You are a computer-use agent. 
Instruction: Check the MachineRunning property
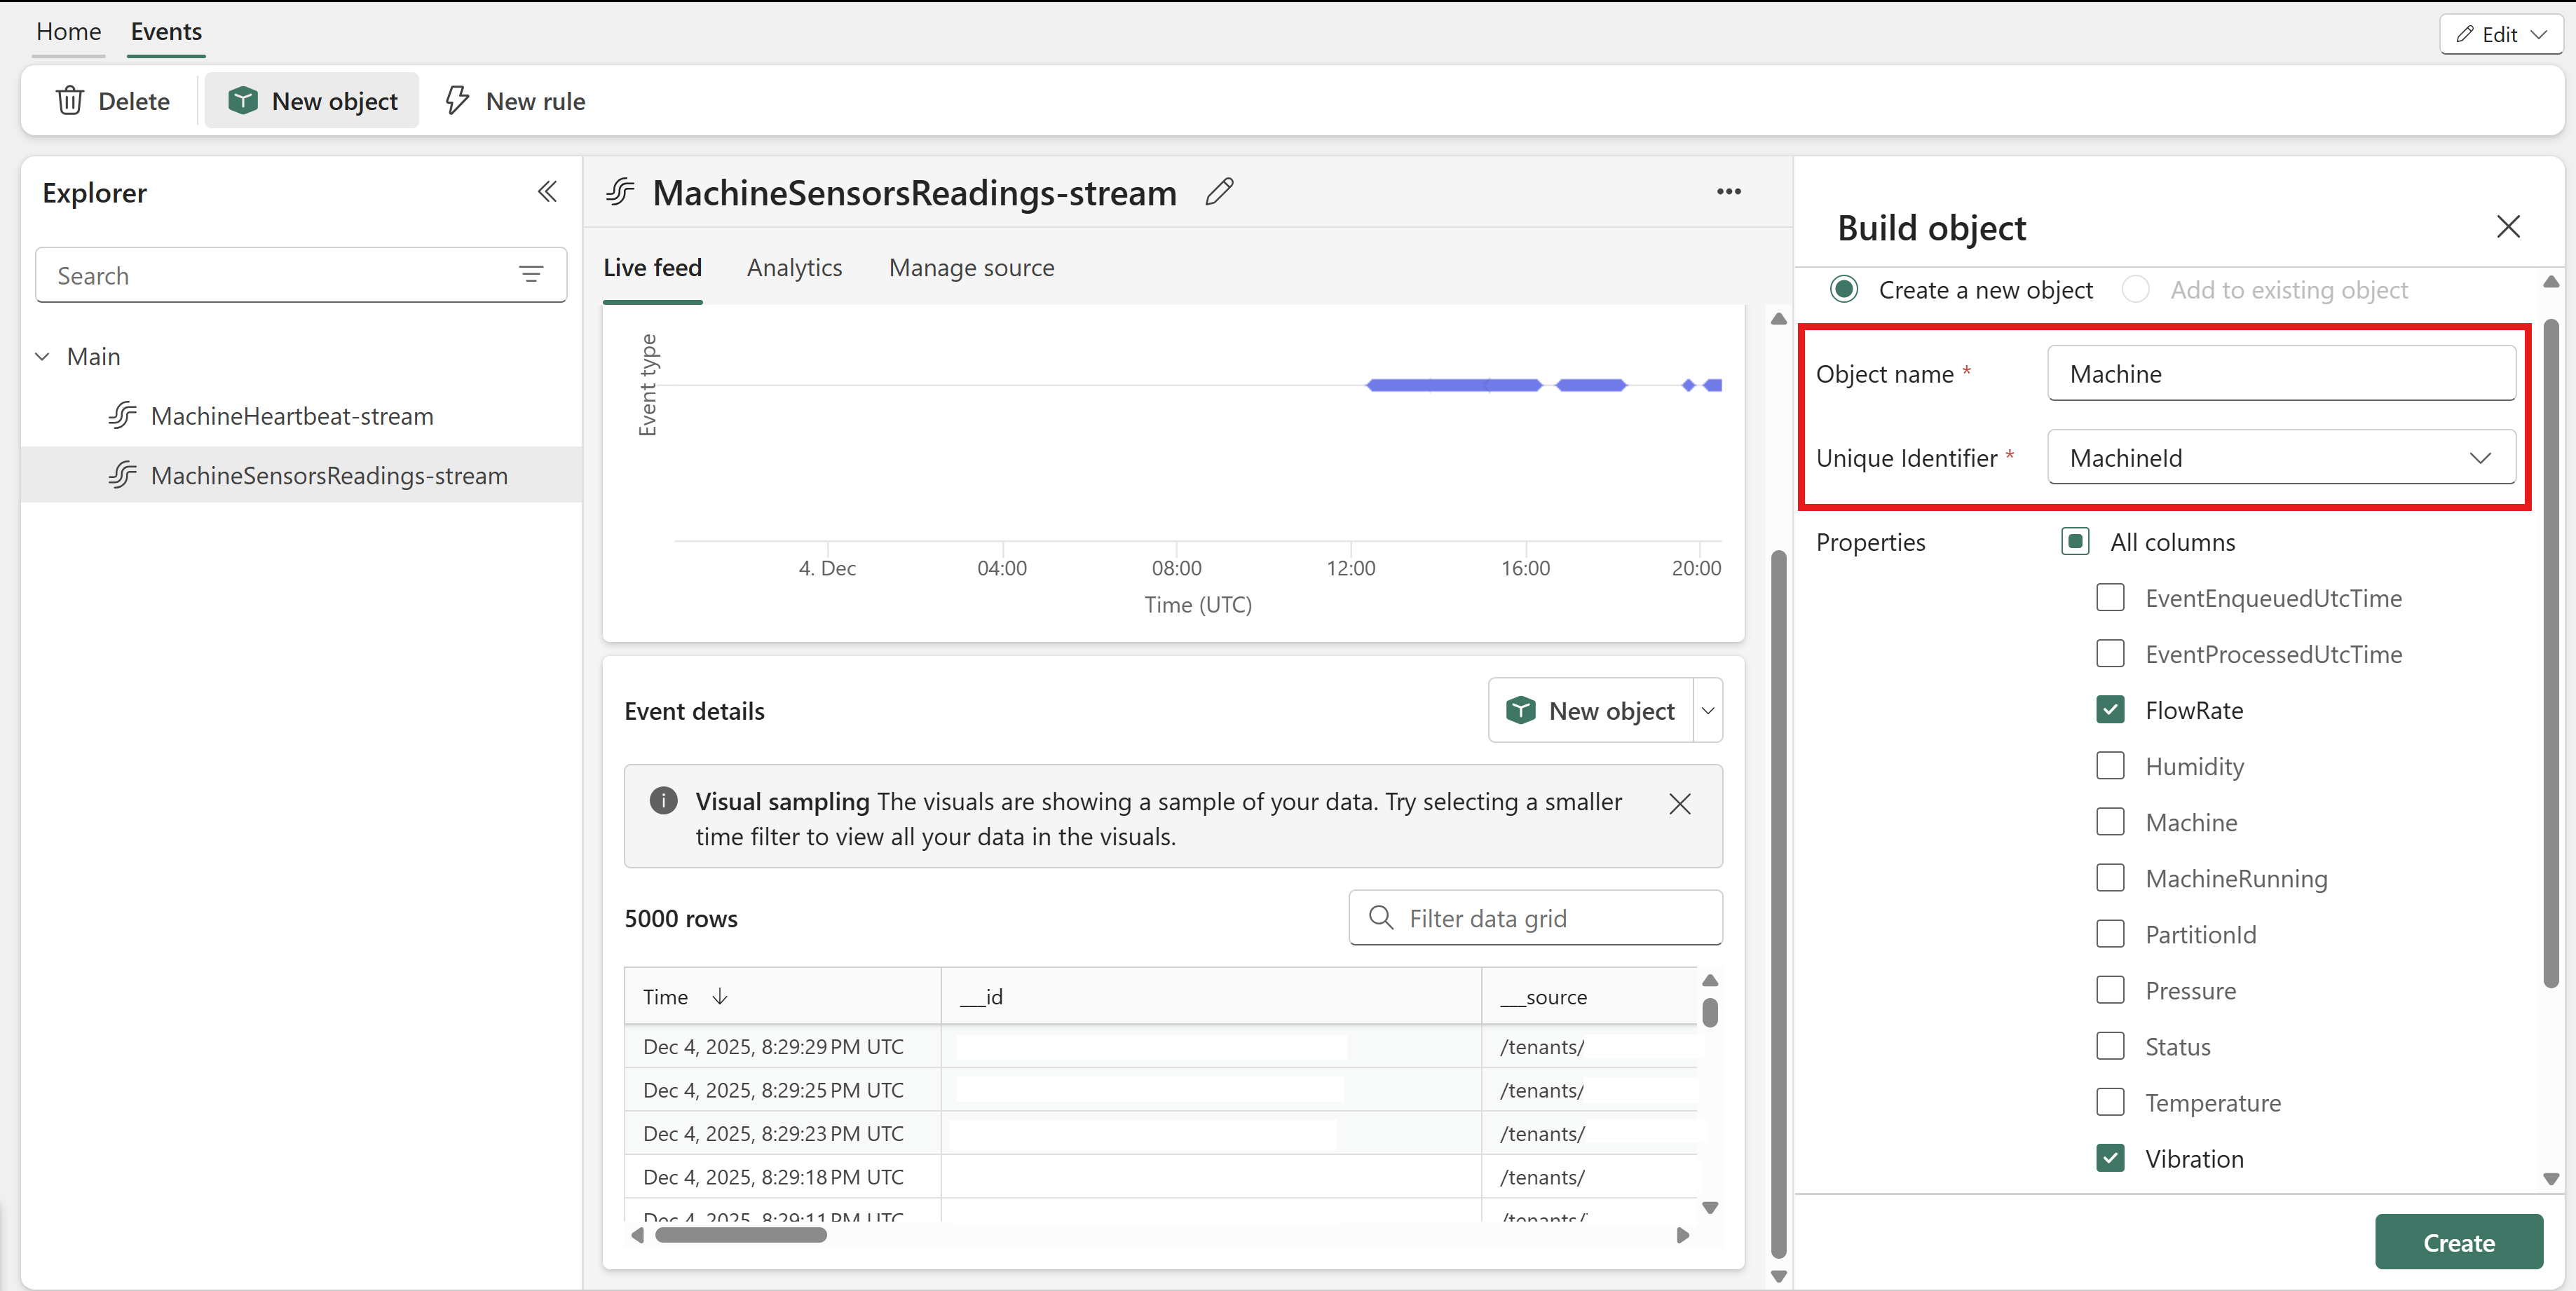click(x=2110, y=878)
